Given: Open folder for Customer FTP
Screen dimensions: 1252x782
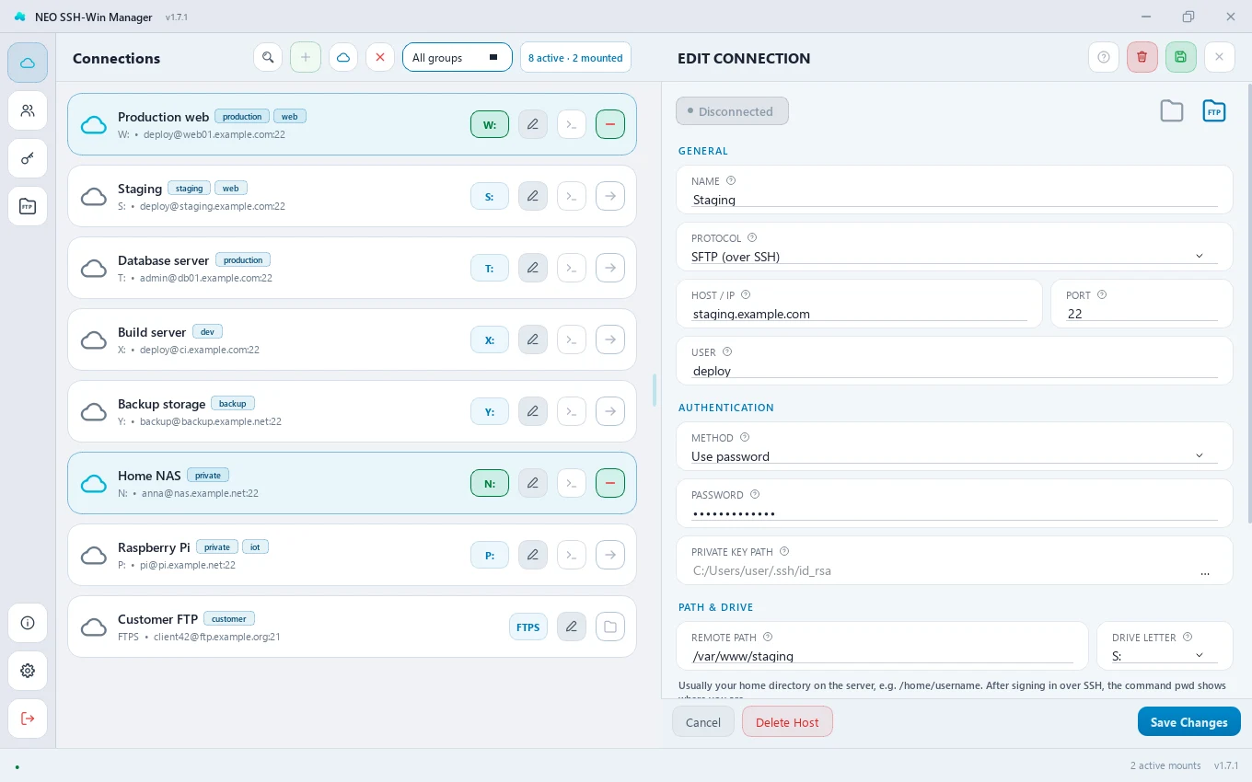Looking at the screenshot, I should coord(610,627).
